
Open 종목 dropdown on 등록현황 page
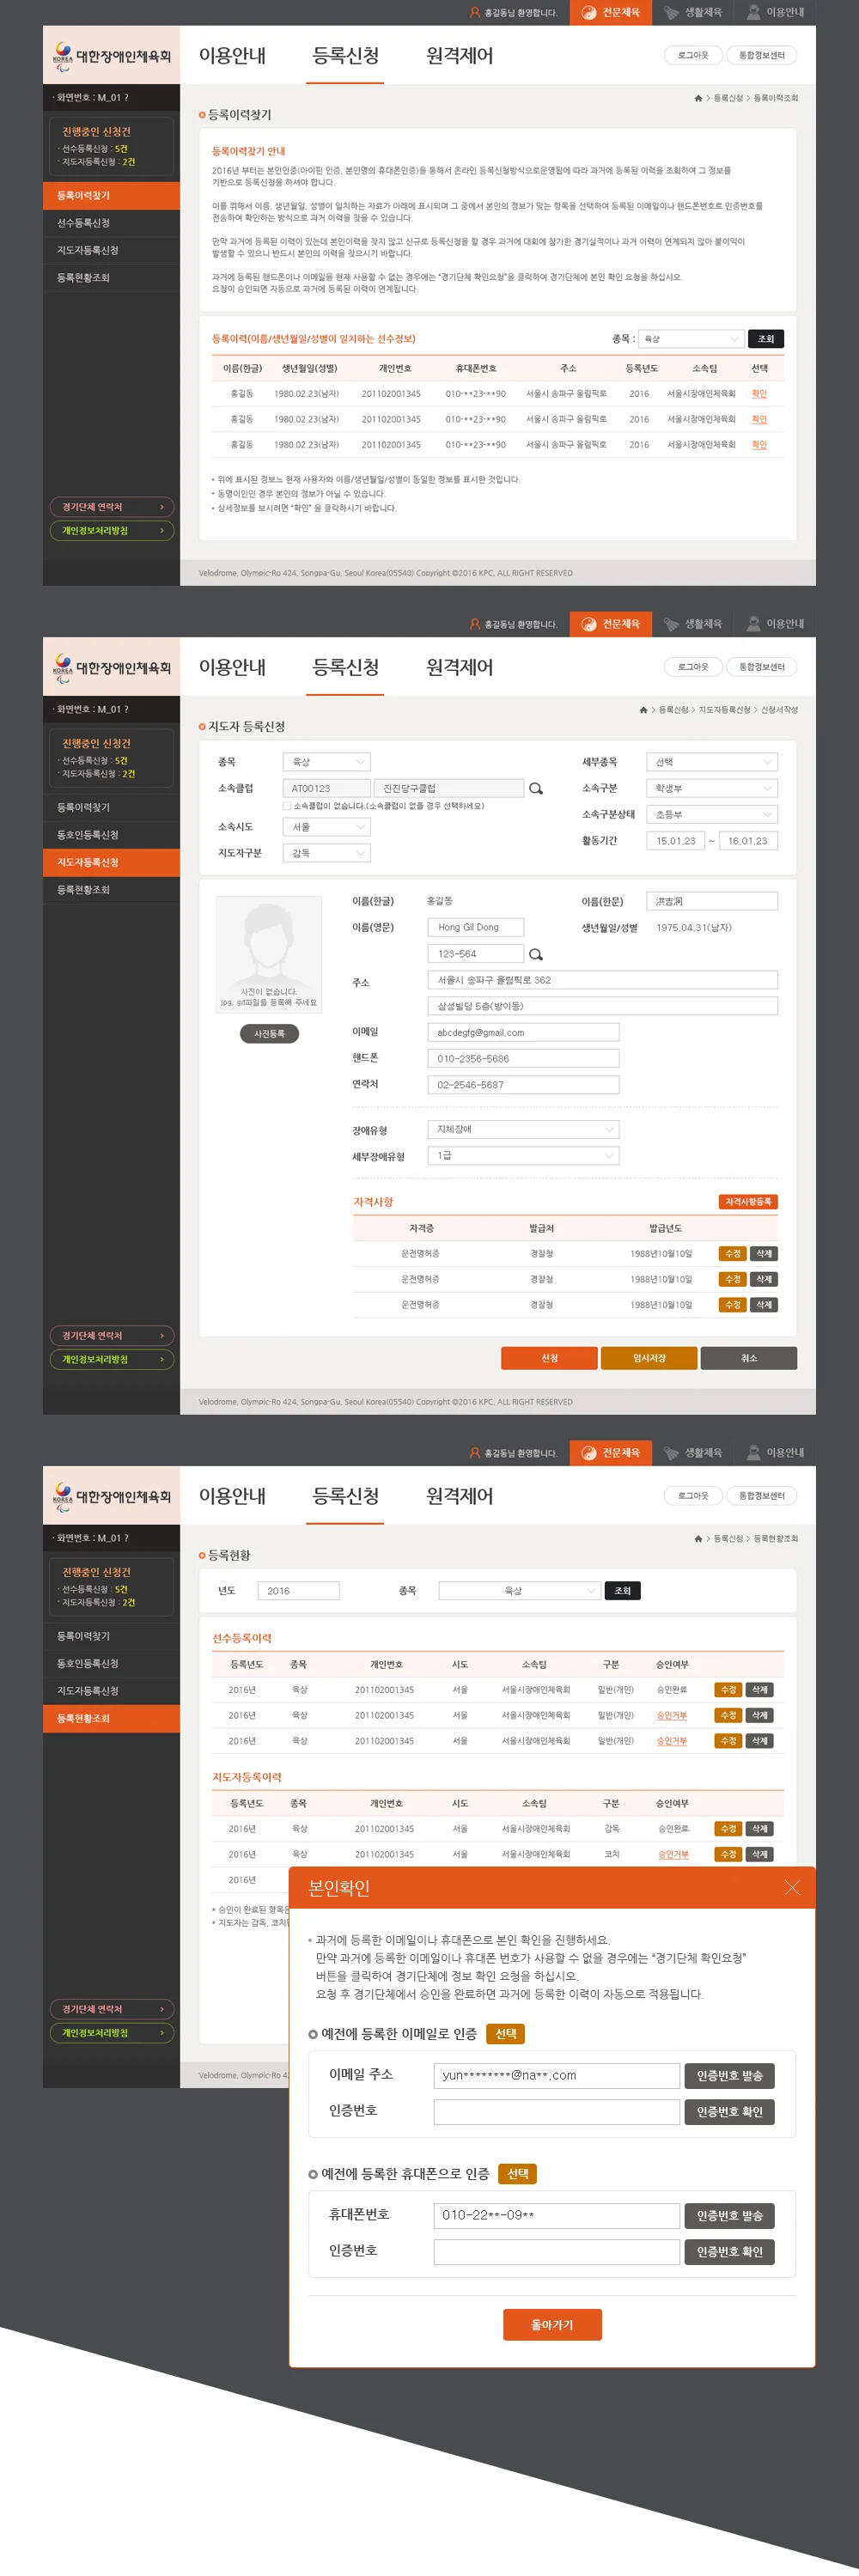[519, 1591]
